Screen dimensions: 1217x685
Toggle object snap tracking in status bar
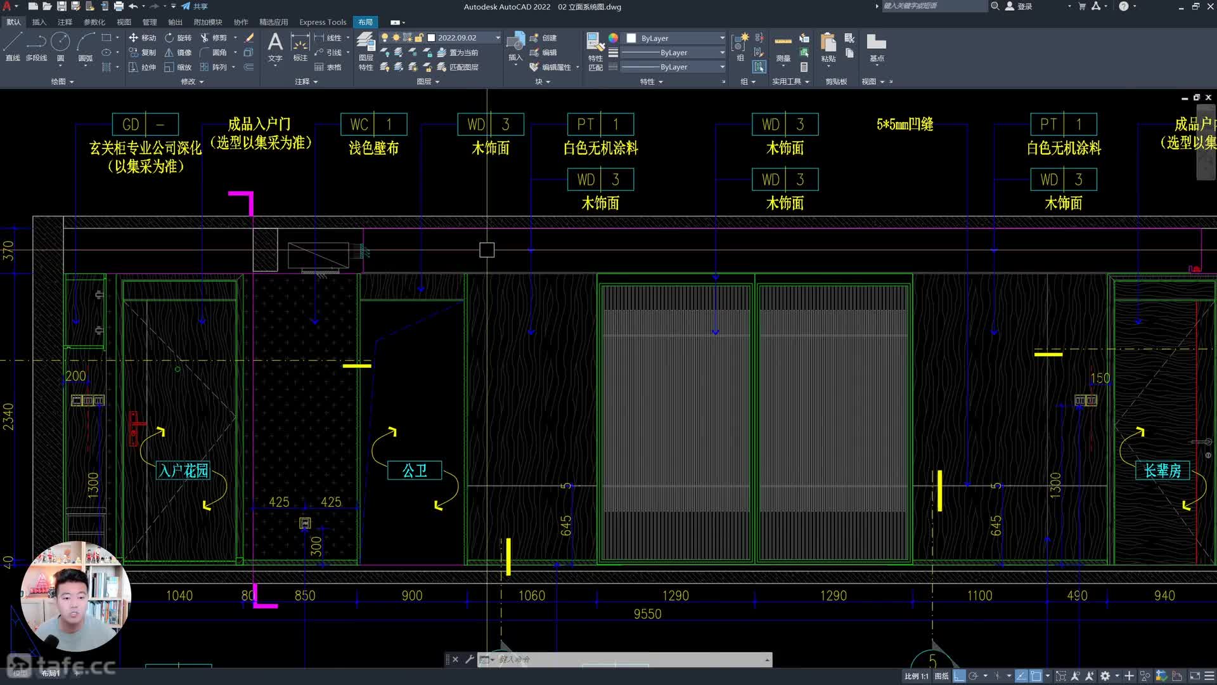(1021, 676)
